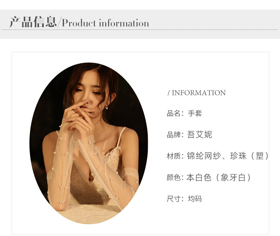
Task: Click the / INFORMATION label
Action: [x=197, y=93]
